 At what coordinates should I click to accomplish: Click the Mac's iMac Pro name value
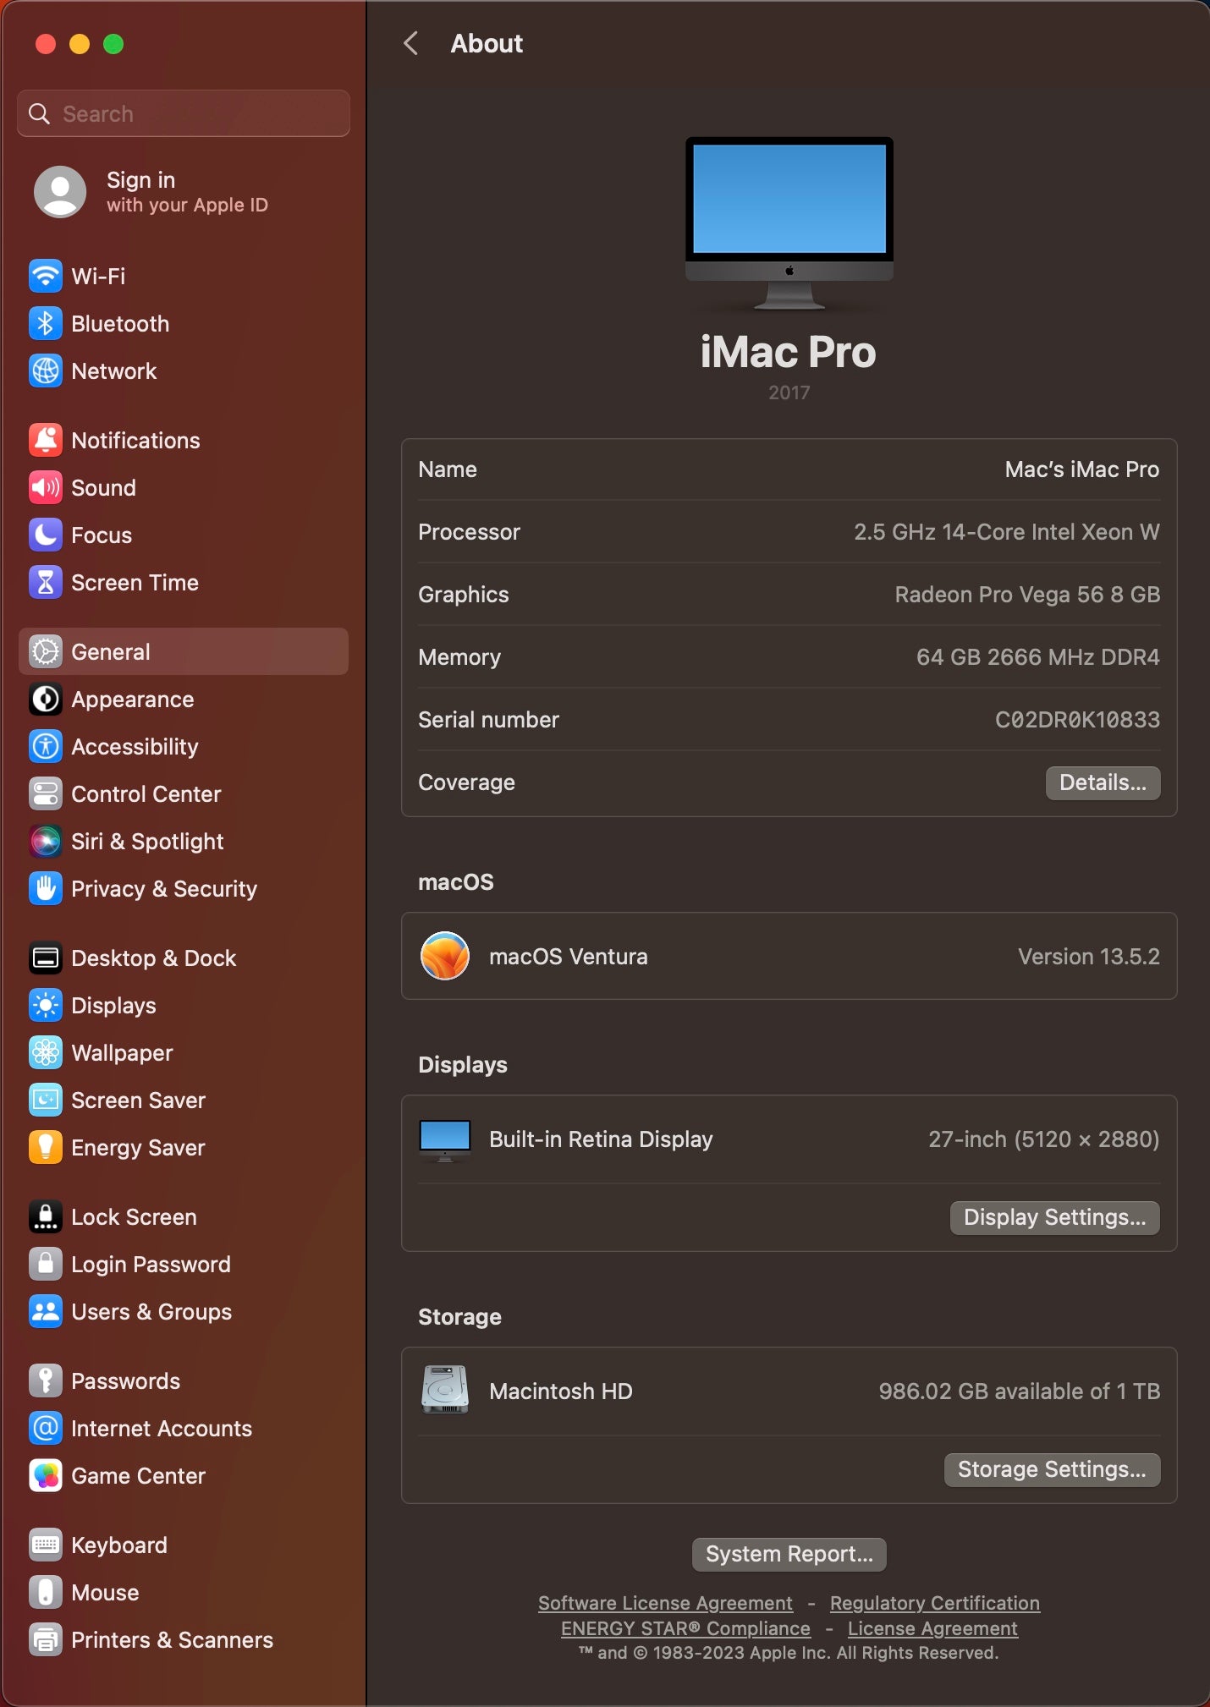[x=1081, y=469]
